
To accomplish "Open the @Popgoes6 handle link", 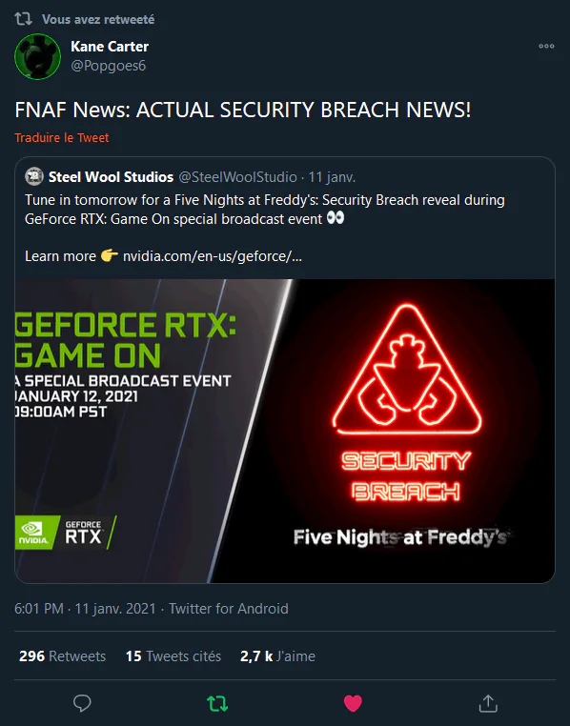I will (x=109, y=66).
